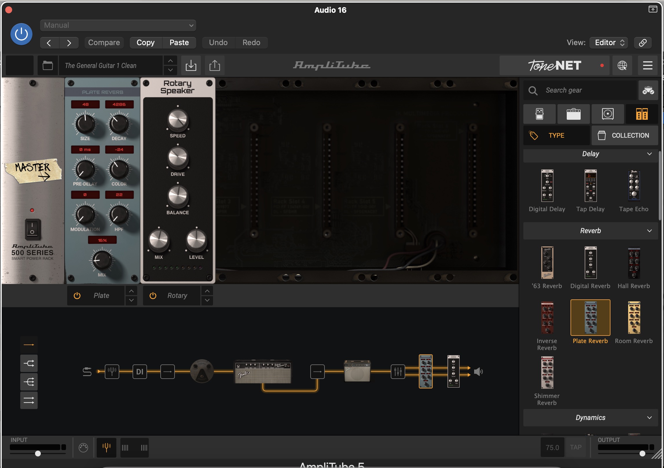The width and height of the screenshot is (664, 468).
Task: Click the save preset download icon
Action: coord(191,66)
